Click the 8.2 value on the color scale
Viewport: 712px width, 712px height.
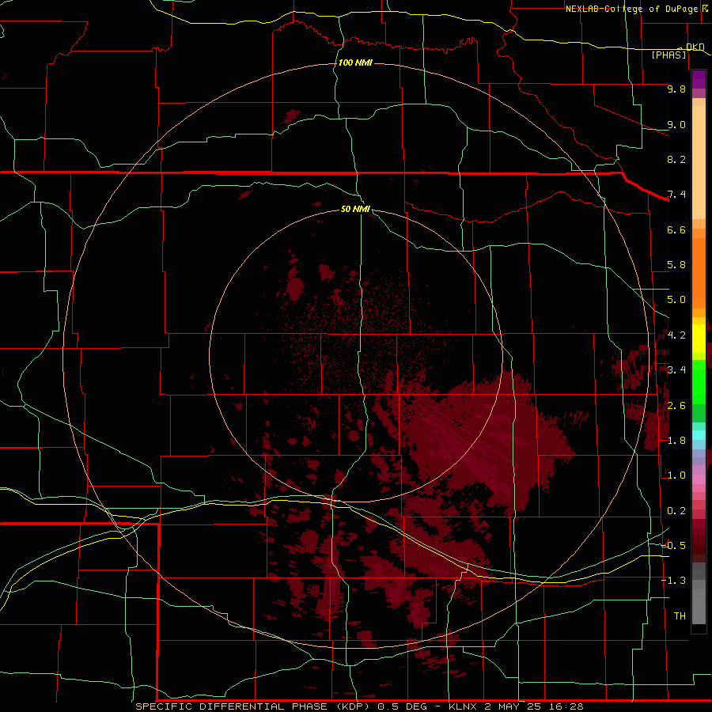tap(676, 160)
